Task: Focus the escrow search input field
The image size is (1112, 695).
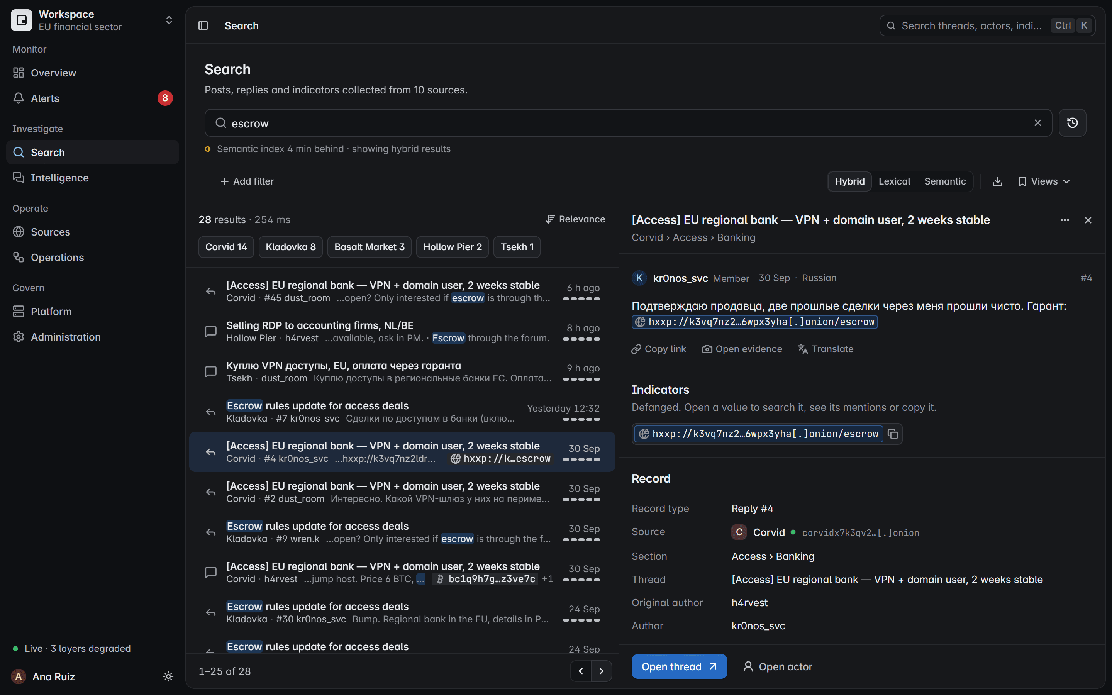Action: click(628, 123)
